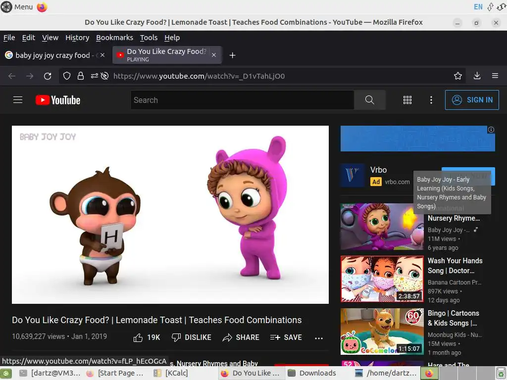Click the autoplay blocked icon in address bar
This screenshot has height=380, width=507.
104,76
